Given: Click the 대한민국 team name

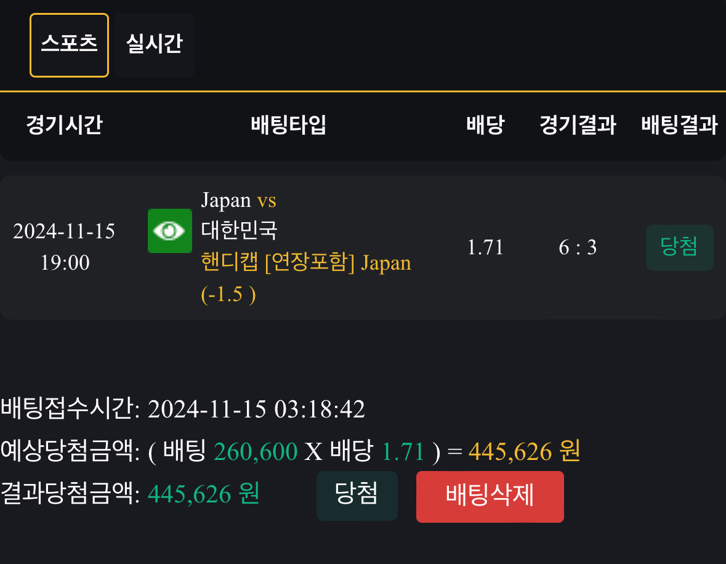Looking at the screenshot, I should (x=240, y=231).
